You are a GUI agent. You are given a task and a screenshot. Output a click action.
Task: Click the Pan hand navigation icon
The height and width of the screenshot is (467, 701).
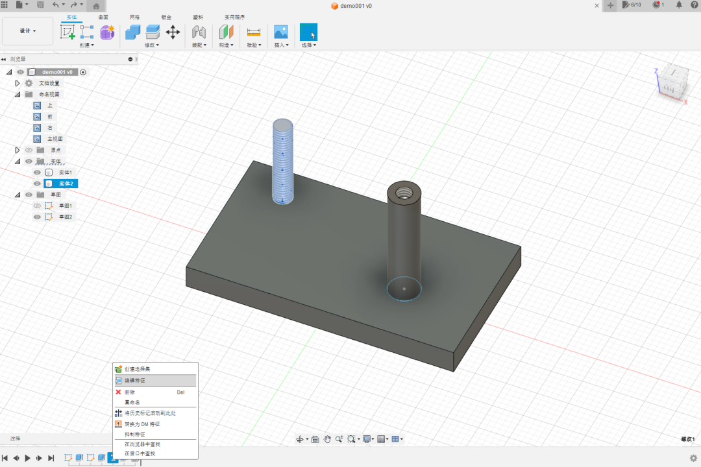coord(327,439)
